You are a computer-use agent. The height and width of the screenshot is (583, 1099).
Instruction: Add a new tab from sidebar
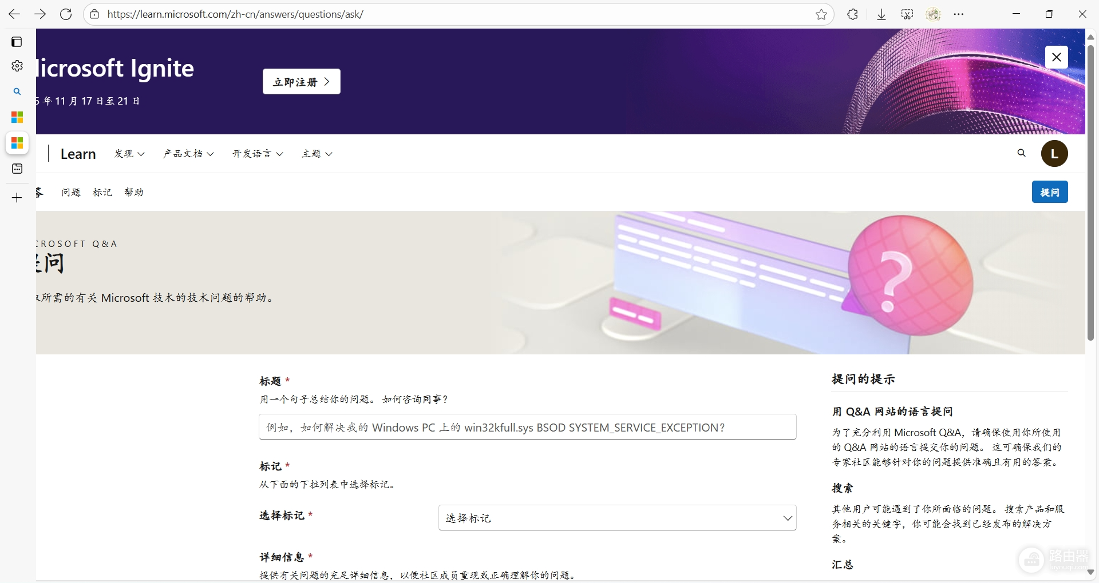click(x=17, y=198)
